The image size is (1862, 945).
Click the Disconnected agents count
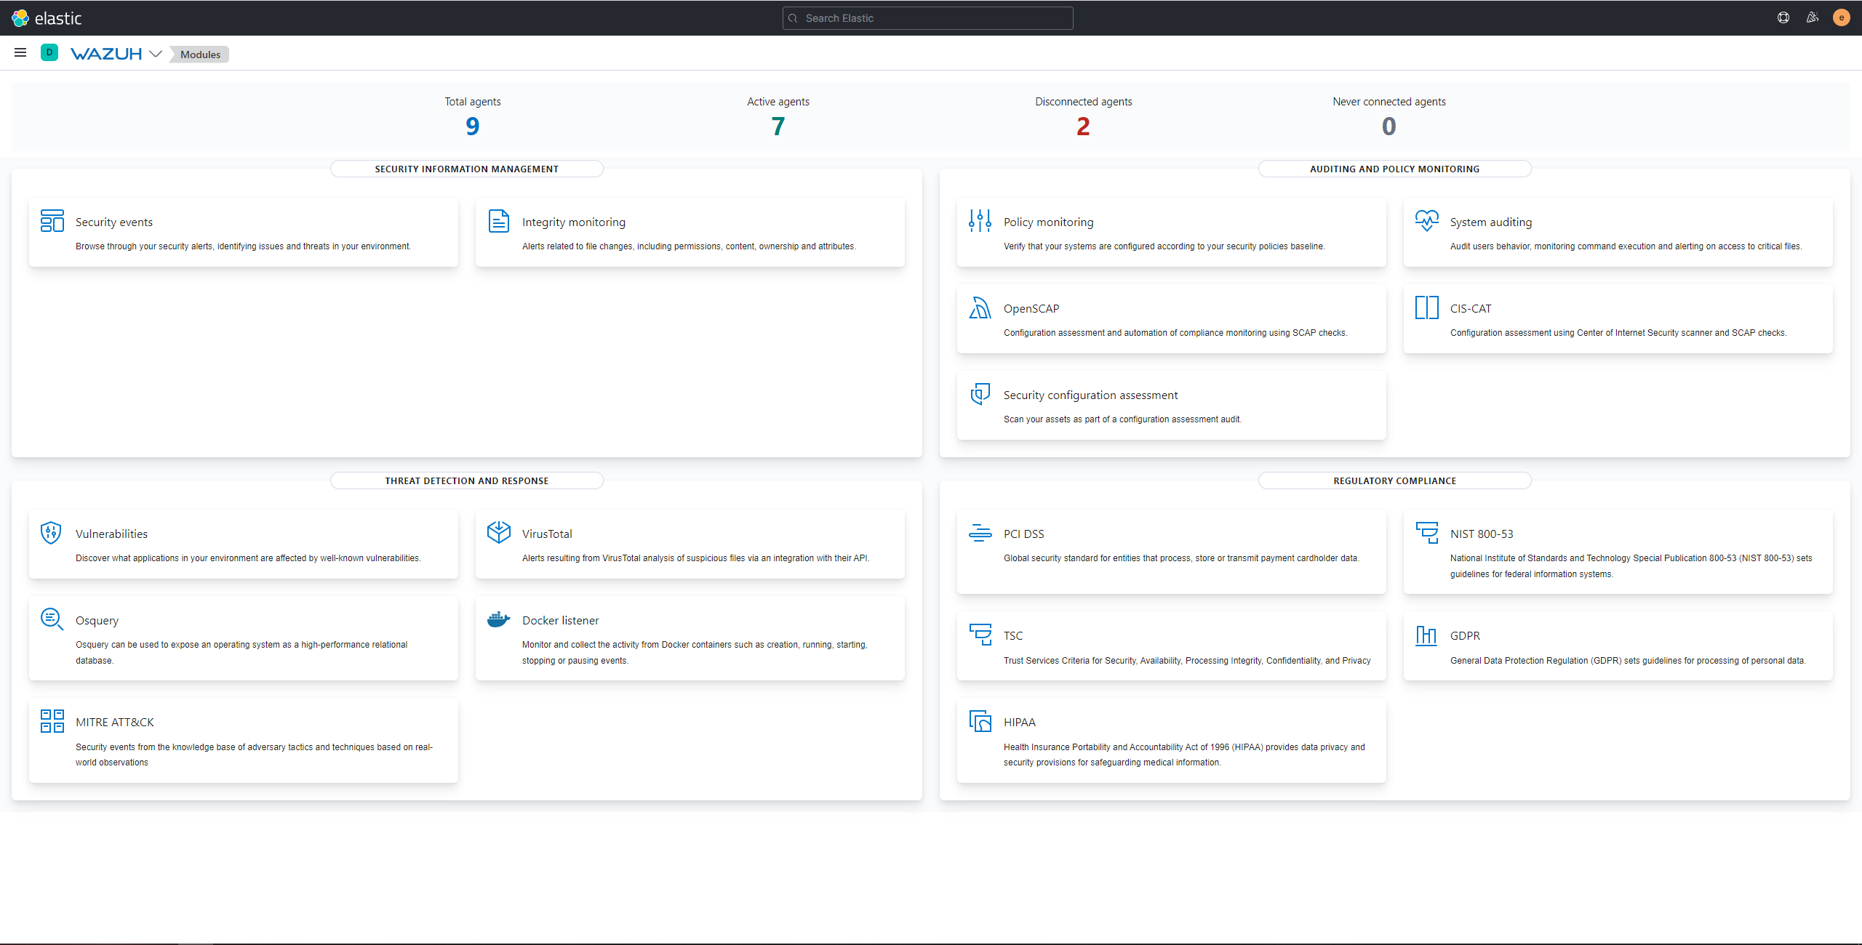[1083, 126]
